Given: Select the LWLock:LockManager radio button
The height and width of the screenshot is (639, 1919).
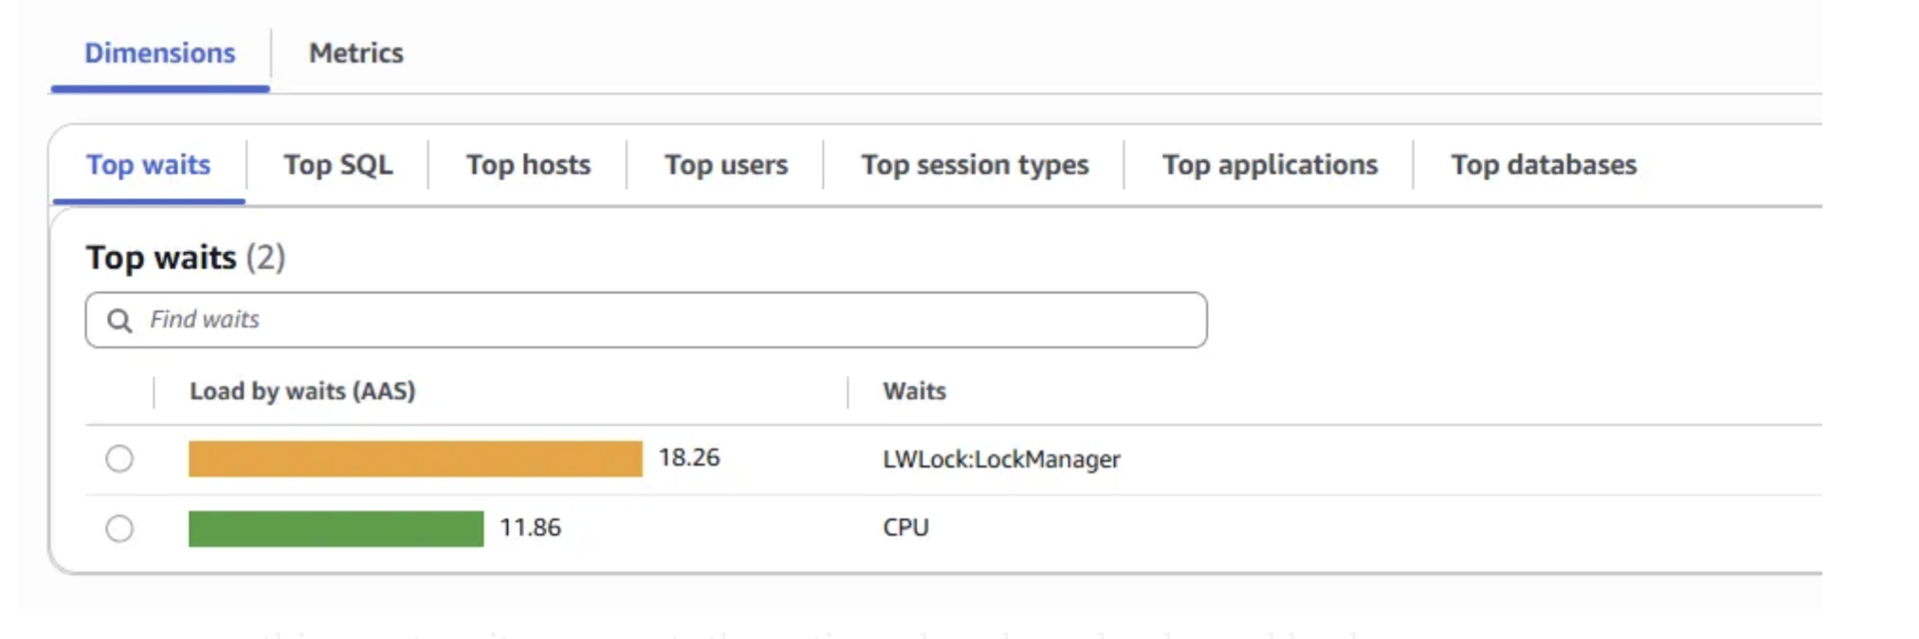Looking at the screenshot, I should coord(119,459).
